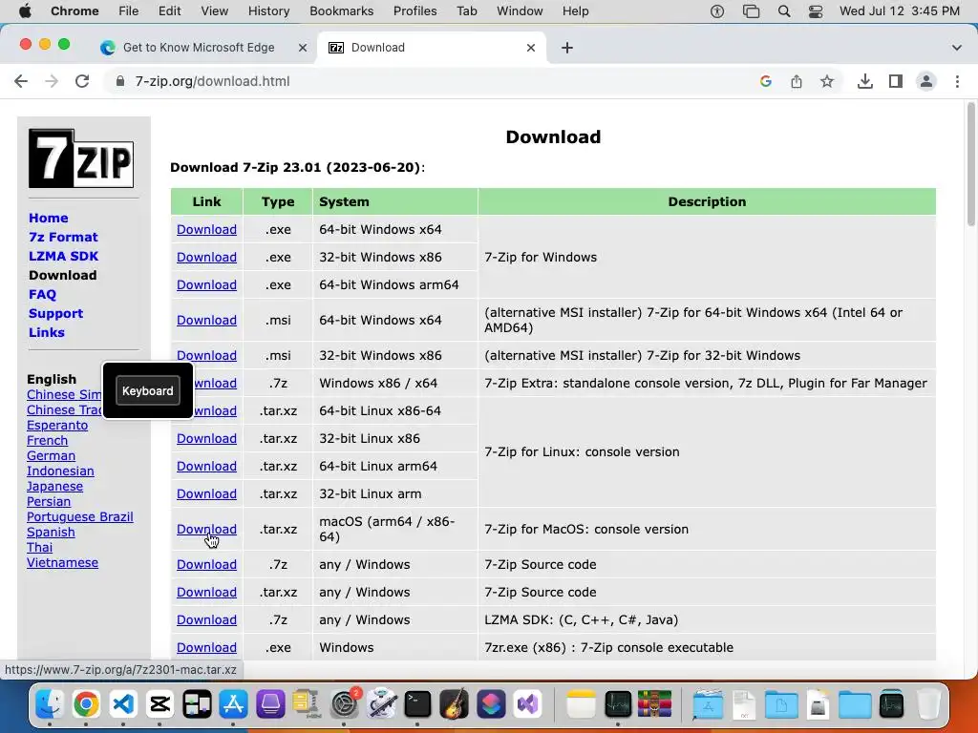
Task: Download 7zr.exe console executable
Action: (206, 648)
